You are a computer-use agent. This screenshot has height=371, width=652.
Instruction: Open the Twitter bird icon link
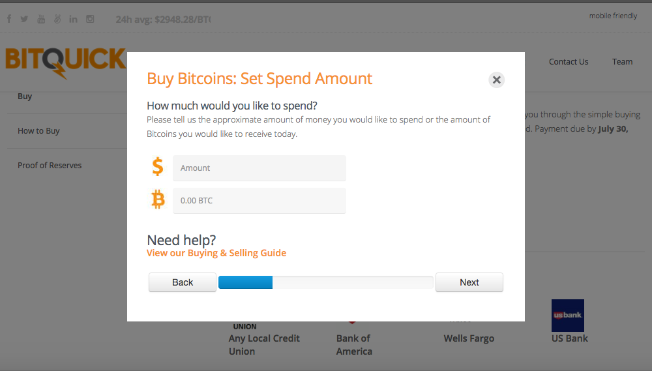pos(24,19)
